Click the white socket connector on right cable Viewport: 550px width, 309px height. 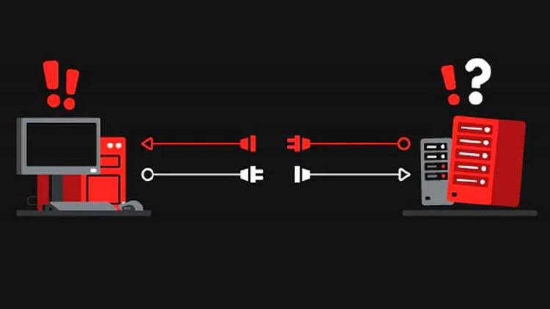pos(302,174)
